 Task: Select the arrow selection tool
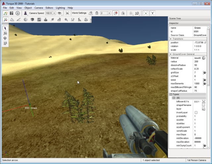(x=5, y=28)
